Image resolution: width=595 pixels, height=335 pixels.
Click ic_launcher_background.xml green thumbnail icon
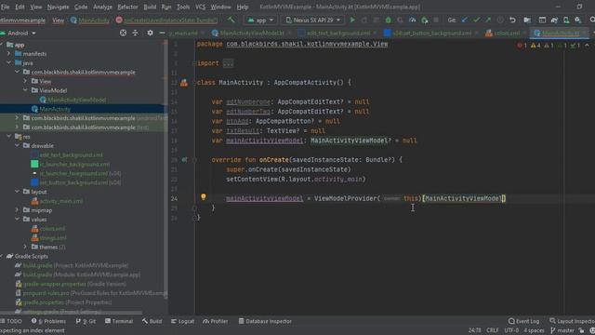[x=34, y=164]
